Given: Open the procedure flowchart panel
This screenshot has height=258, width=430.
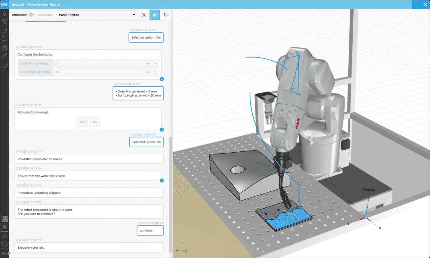Looking at the screenshot, I should pyautogui.click(x=5, y=30).
